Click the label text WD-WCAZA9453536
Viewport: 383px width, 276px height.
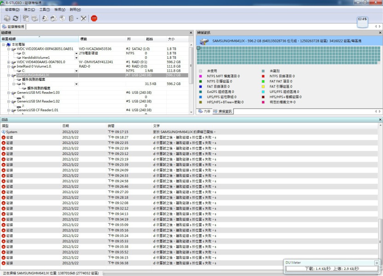click(x=95, y=49)
